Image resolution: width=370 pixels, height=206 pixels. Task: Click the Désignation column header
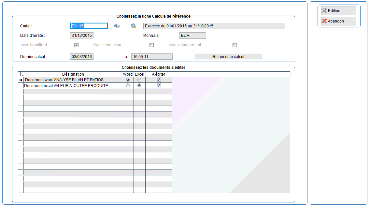point(73,74)
